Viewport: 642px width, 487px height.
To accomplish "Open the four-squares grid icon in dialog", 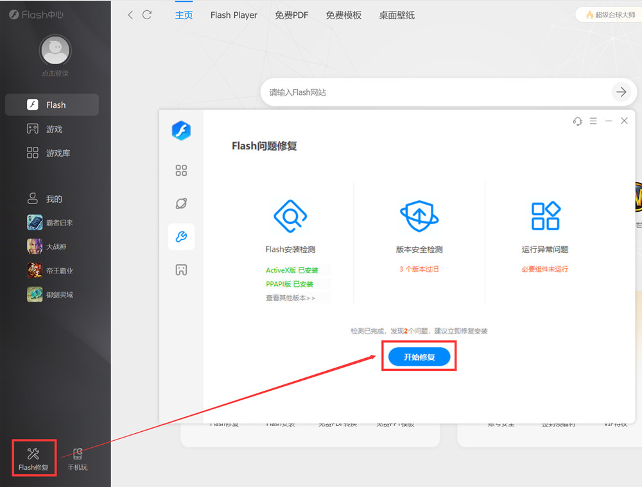I will pos(181,170).
